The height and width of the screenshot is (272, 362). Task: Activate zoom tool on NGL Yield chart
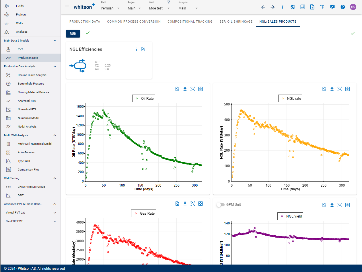coord(340,205)
